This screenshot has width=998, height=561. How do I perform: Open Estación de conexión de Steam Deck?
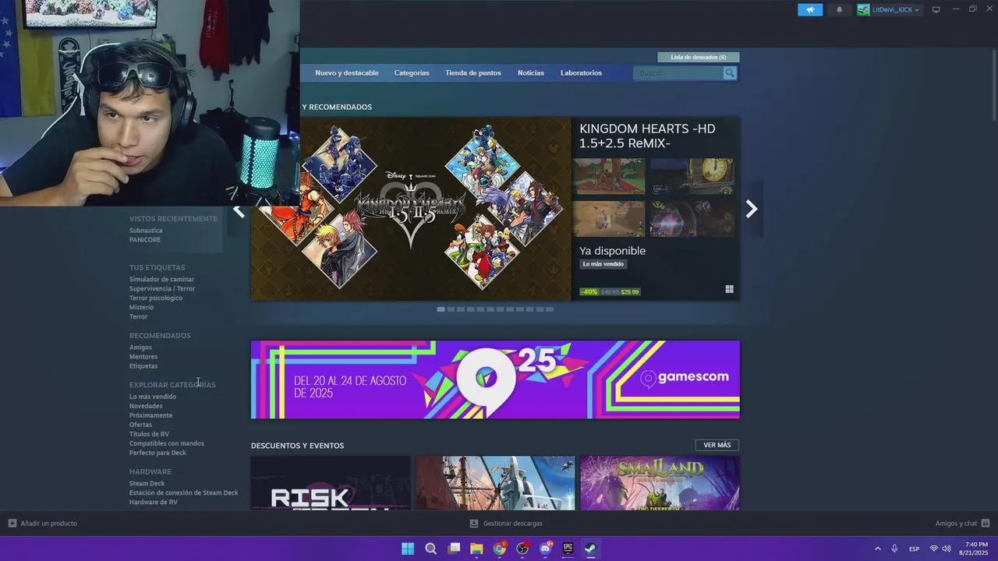(x=184, y=492)
